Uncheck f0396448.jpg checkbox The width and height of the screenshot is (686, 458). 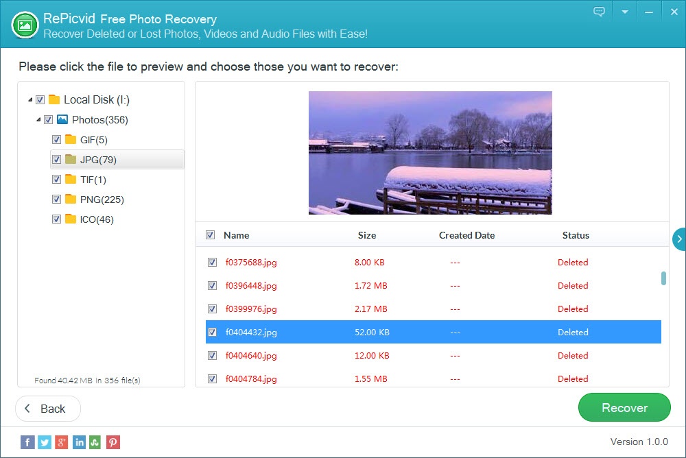(x=212, y=286)
